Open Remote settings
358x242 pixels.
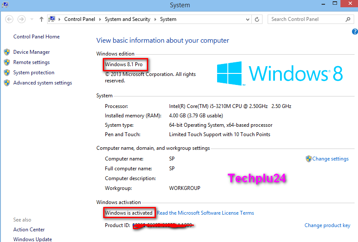point(32,62)
